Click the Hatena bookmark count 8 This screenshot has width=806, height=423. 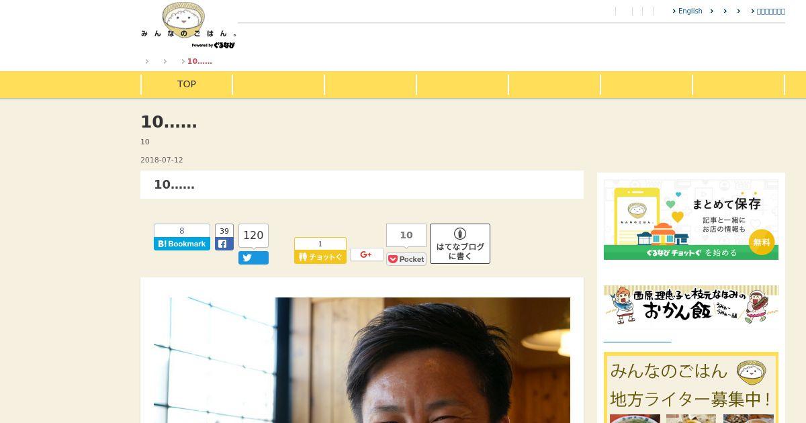click(182, 231)
